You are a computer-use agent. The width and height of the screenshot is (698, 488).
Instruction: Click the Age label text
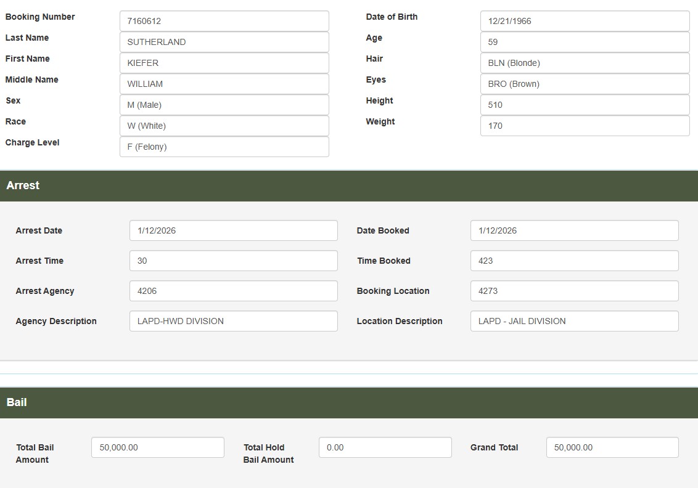[374, 38]
